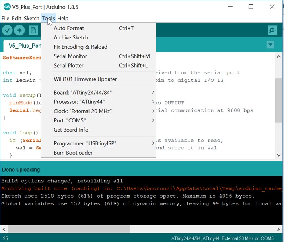Click line number 25 in status bar

point(6,238)
